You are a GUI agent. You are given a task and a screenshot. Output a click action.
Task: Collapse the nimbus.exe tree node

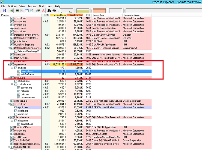coord(9,78)
